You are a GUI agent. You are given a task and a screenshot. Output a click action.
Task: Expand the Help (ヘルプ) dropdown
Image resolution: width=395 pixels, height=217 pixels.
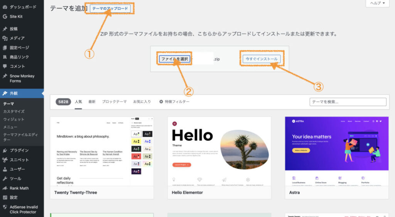coord(377,3)
